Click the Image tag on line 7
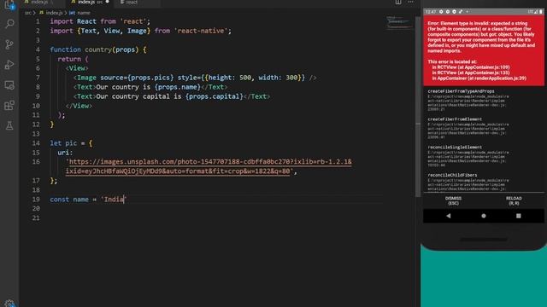This screenshot has height=307, width=547. 86,78
